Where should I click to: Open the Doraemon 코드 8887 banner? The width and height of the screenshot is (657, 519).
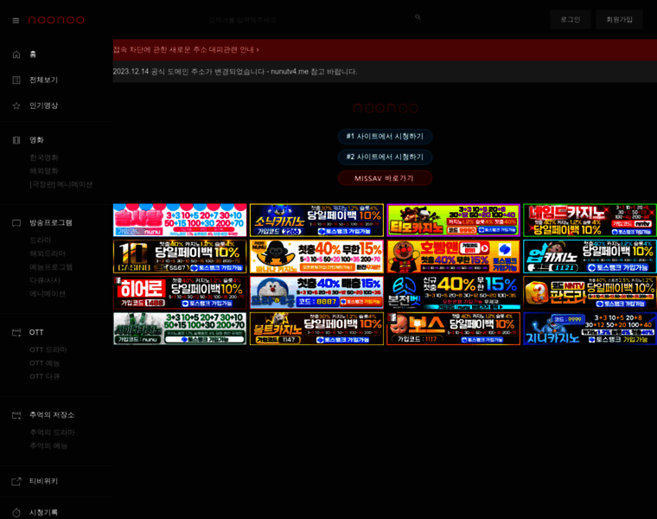316,292
